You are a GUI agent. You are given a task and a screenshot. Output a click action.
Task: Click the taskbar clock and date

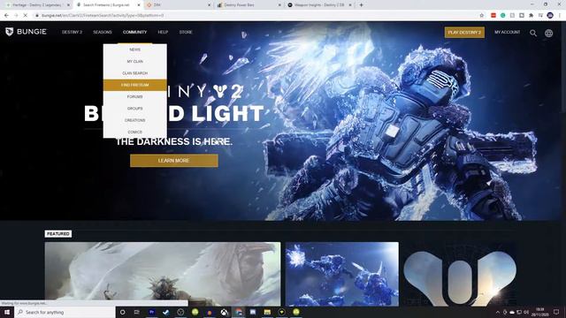click(x=540, y=312)
